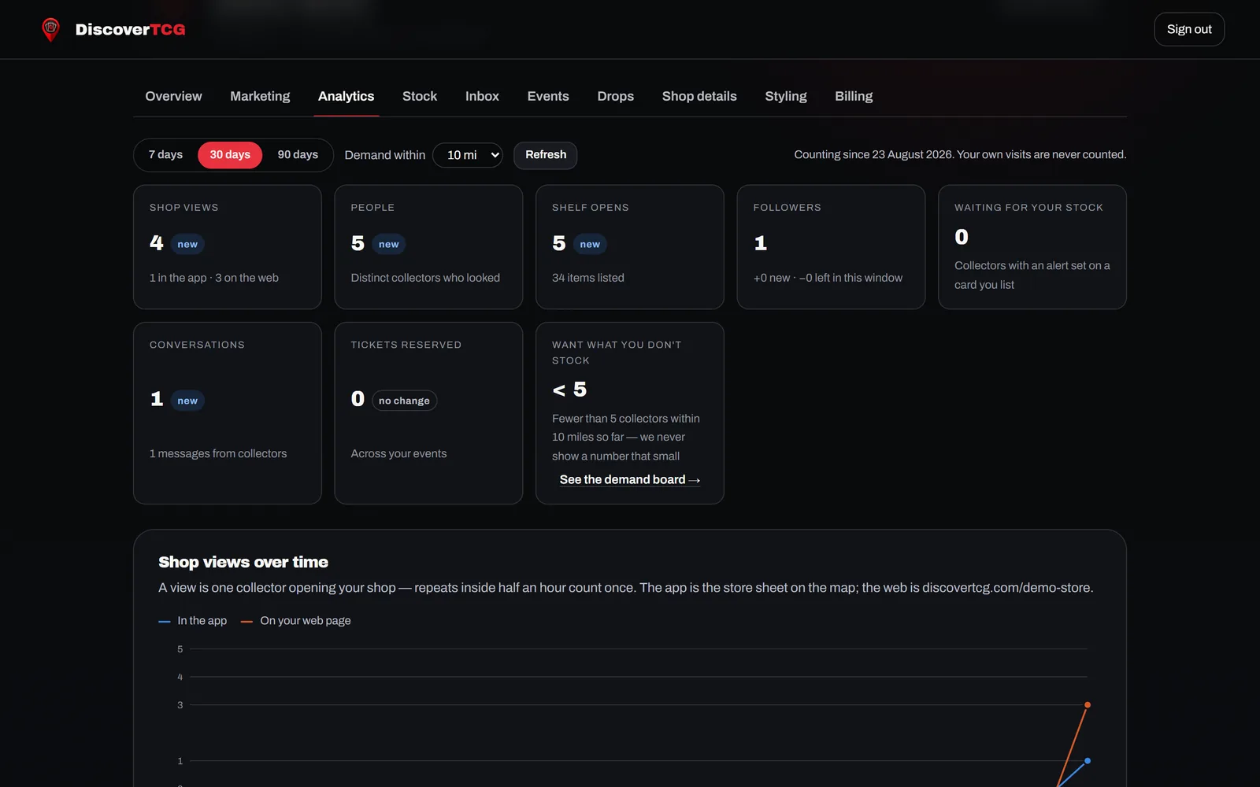
Task: Click '+0 new · −0 left in this window'
Action: click(828, 278)
